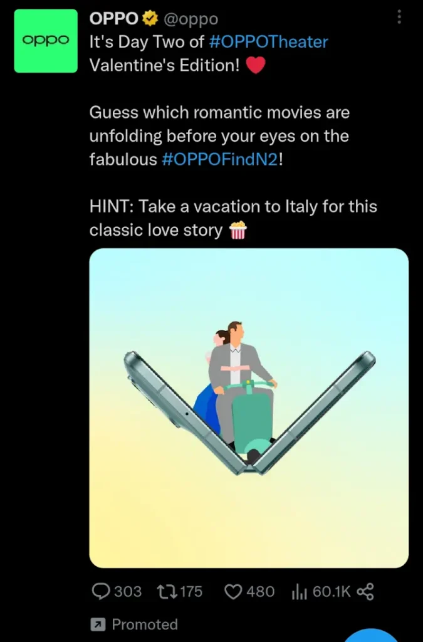Open replies via 303 count
Viewport: 423px width, 642px height.
(128, 592)
